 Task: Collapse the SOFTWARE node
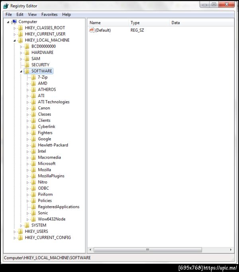pos(21,71)
